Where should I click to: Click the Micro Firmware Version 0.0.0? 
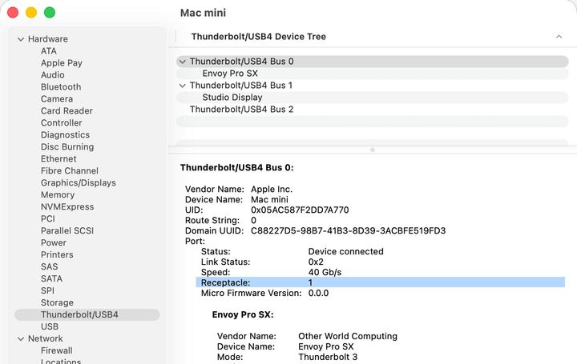[318, 293]
